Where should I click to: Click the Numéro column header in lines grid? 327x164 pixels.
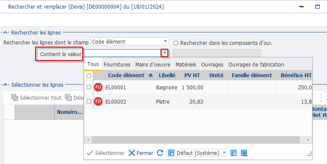(x=69, y=112)
